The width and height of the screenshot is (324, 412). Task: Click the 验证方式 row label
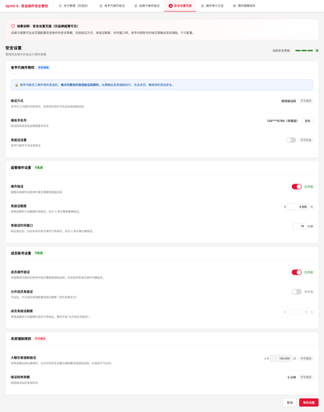17,101
